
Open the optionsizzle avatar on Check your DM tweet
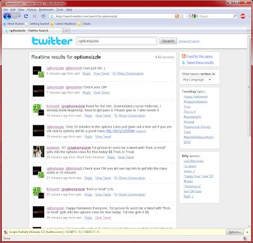point(39,91)
